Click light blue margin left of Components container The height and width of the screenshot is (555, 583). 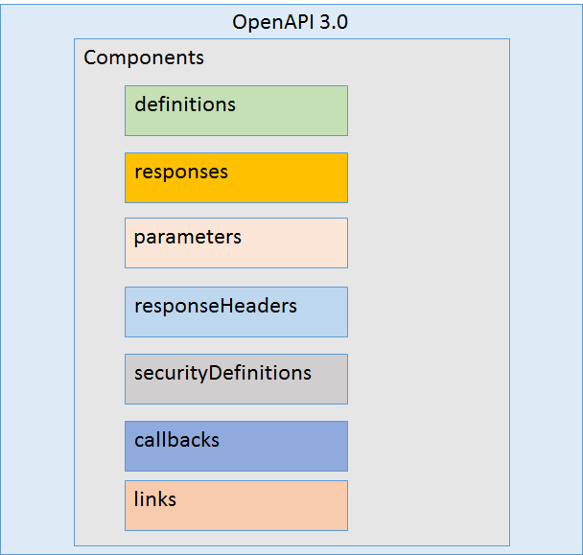(38, 288)
